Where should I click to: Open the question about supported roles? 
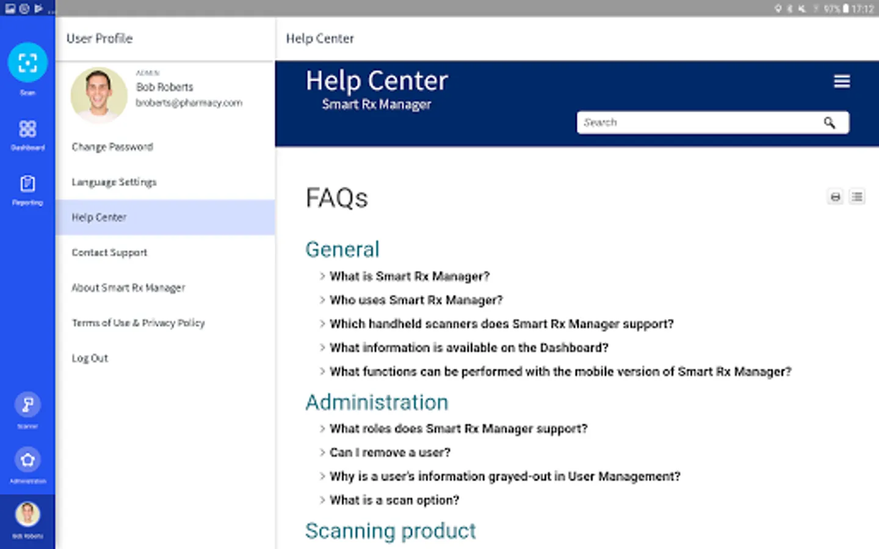pyautogui.click(x=458, y=429)
